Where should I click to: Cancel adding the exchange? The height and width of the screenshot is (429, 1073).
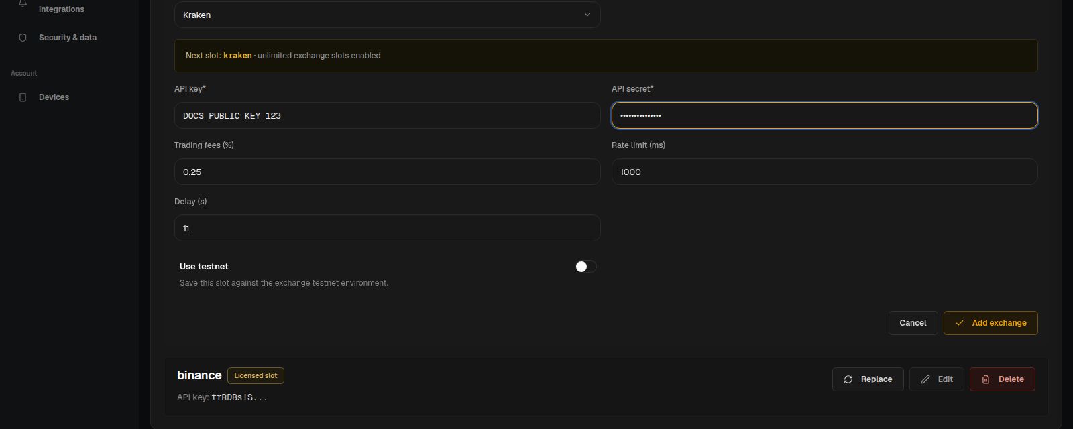tap(913, 323)
